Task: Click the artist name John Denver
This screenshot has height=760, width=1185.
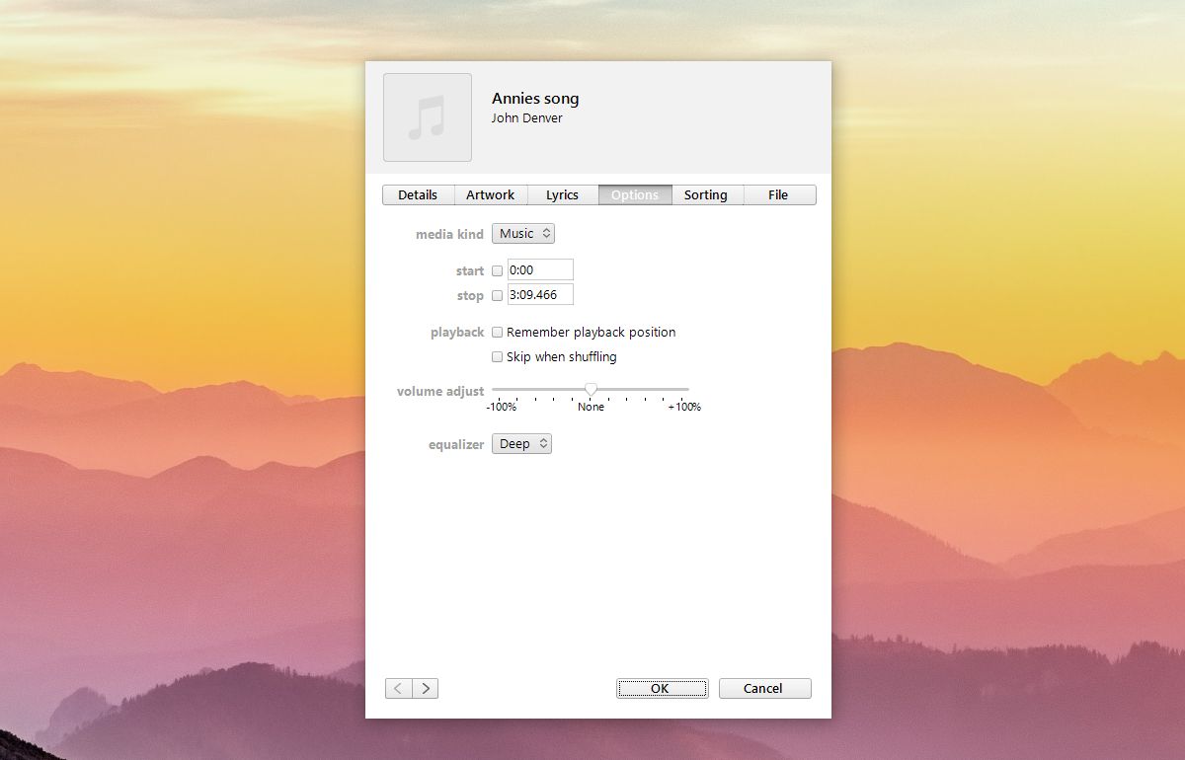Action: (527, 118)
